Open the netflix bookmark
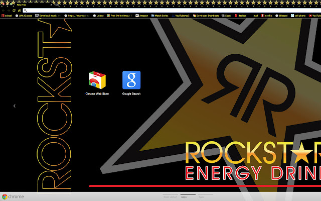Image resolution: width=321 pixels, height=201 pixels. pyautogui.click(x=266, y=16)
